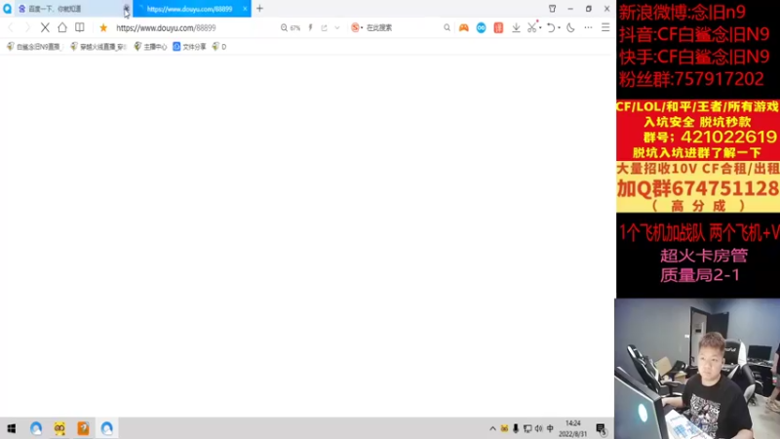This screenshot has height=439, width=780.
Task: Click the scissors screenshot tool
Action: point(532,28)
